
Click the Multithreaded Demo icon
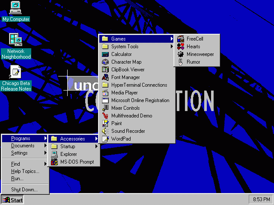tap(105, 116)
